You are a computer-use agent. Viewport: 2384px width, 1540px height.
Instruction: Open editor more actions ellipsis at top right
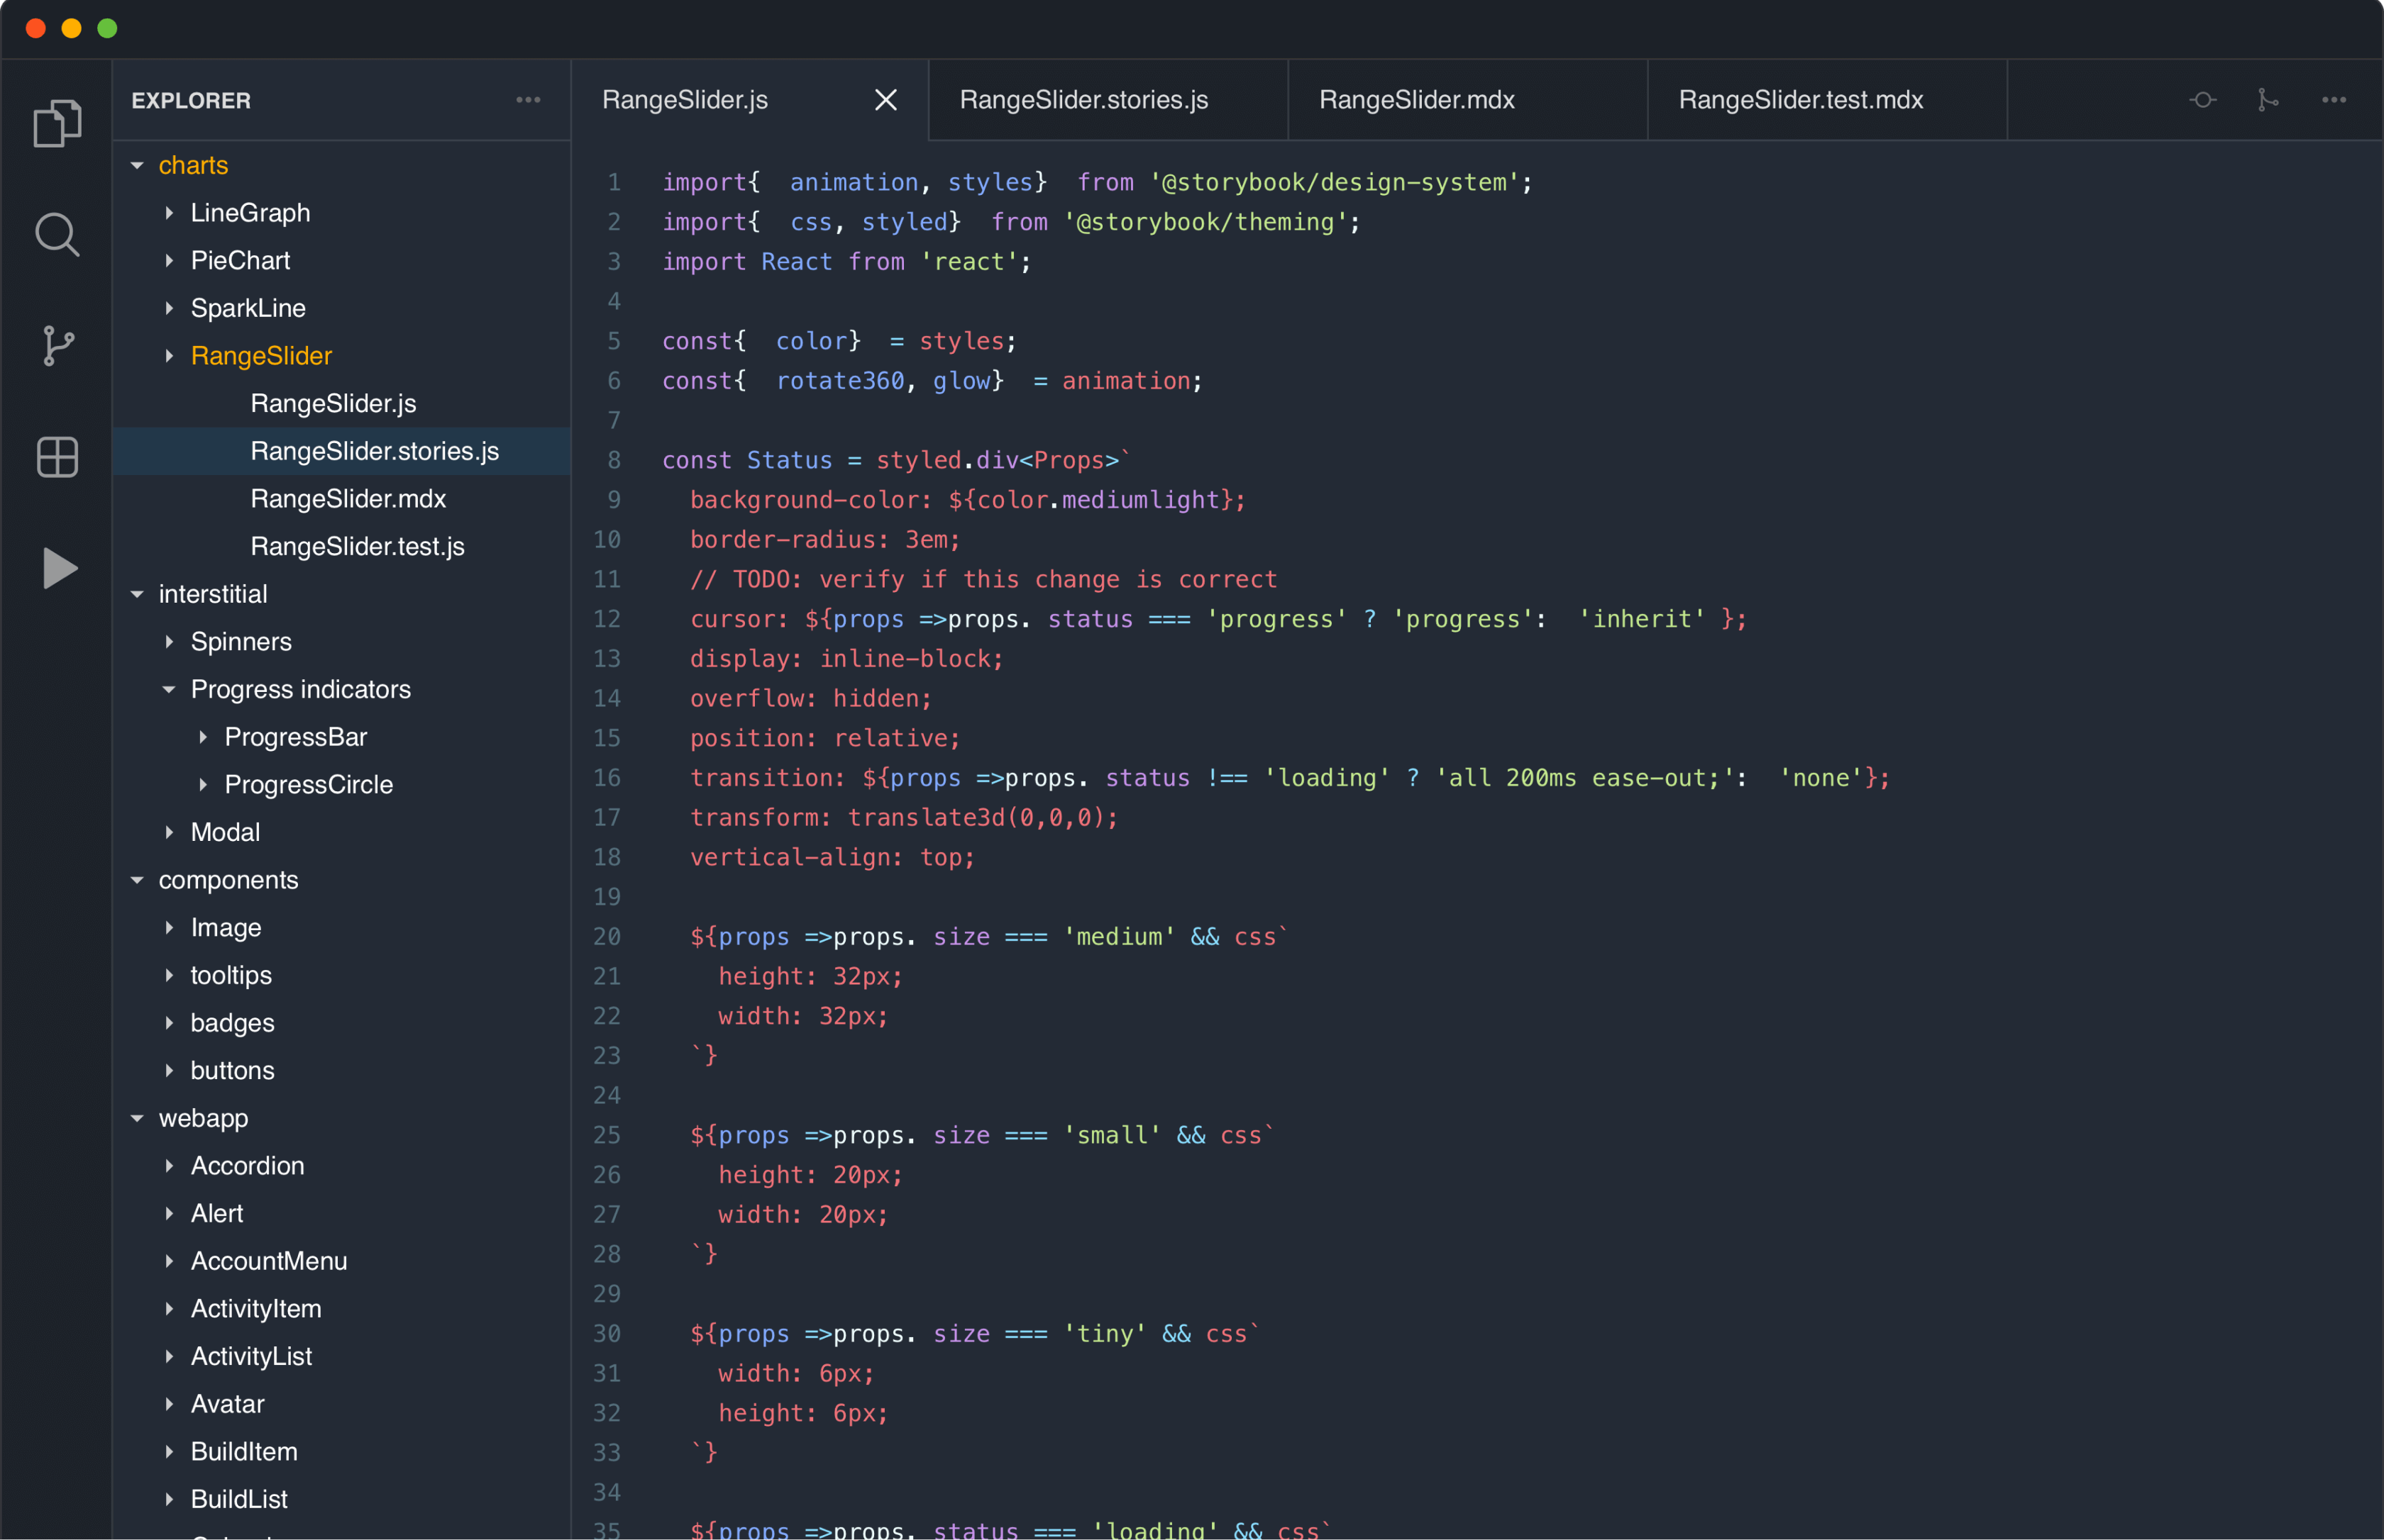(x=2333, y=100)
